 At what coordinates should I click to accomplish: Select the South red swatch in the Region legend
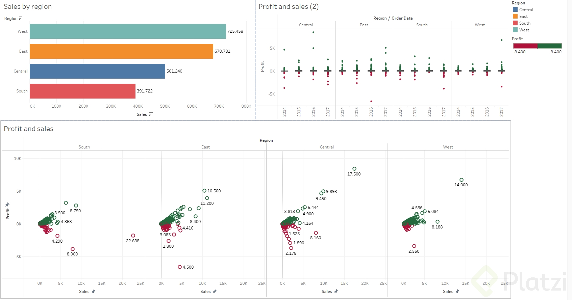[x=515, y=23]
